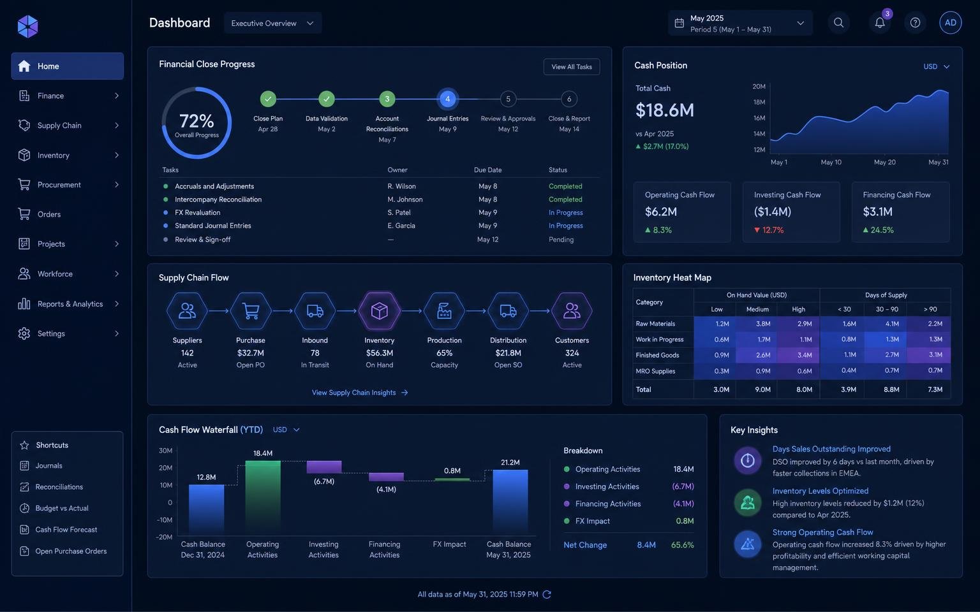
Task: Open View Supply Chain Insights link
Action: [x=360, y=393]
